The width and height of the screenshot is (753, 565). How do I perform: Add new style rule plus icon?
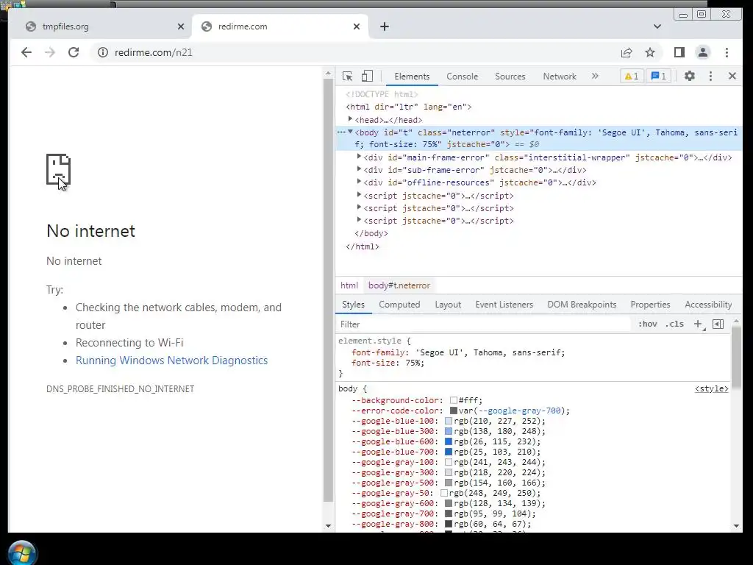699,324
